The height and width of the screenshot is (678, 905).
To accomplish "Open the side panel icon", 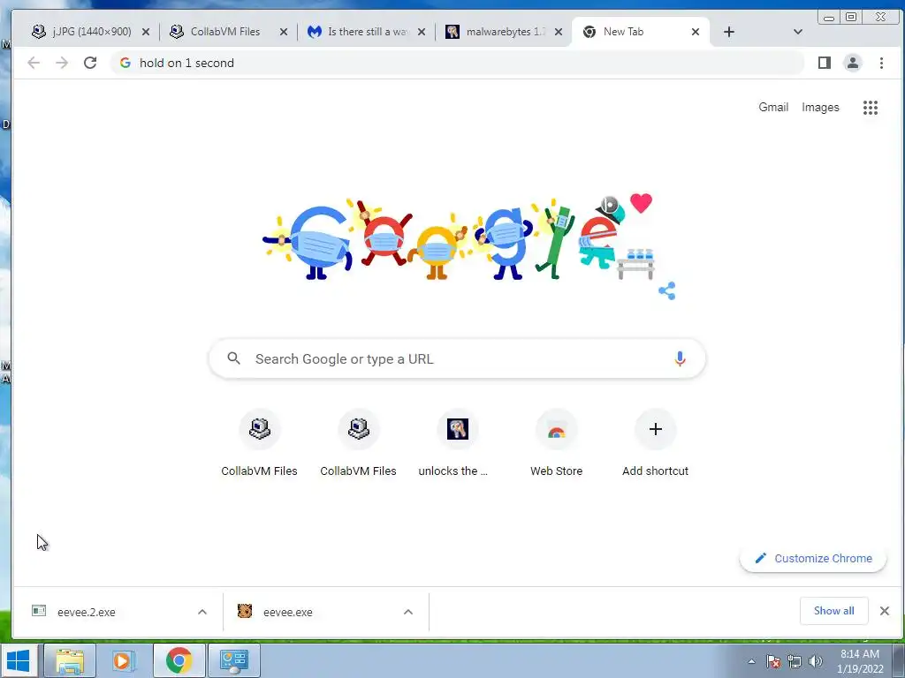I will pos(825,63).
